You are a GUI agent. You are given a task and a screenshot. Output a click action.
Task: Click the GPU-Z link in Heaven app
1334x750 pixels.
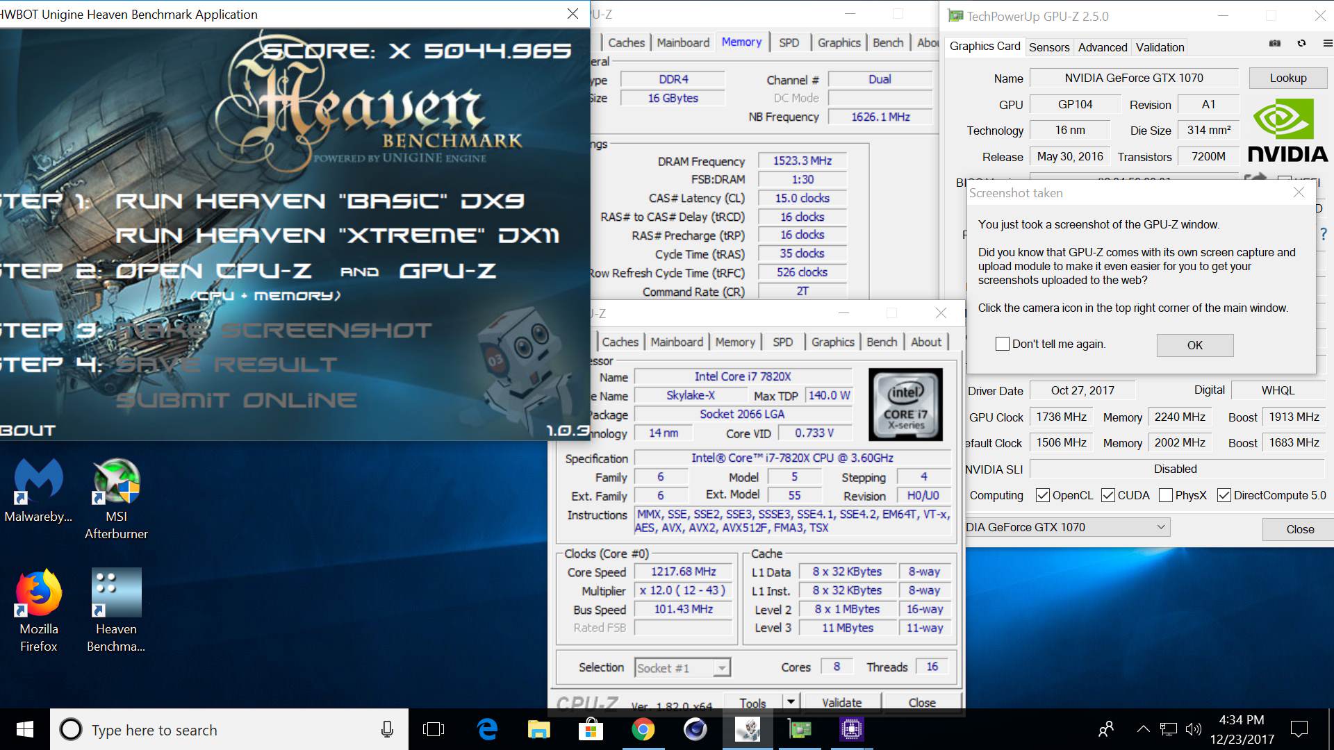pos(447,271)
